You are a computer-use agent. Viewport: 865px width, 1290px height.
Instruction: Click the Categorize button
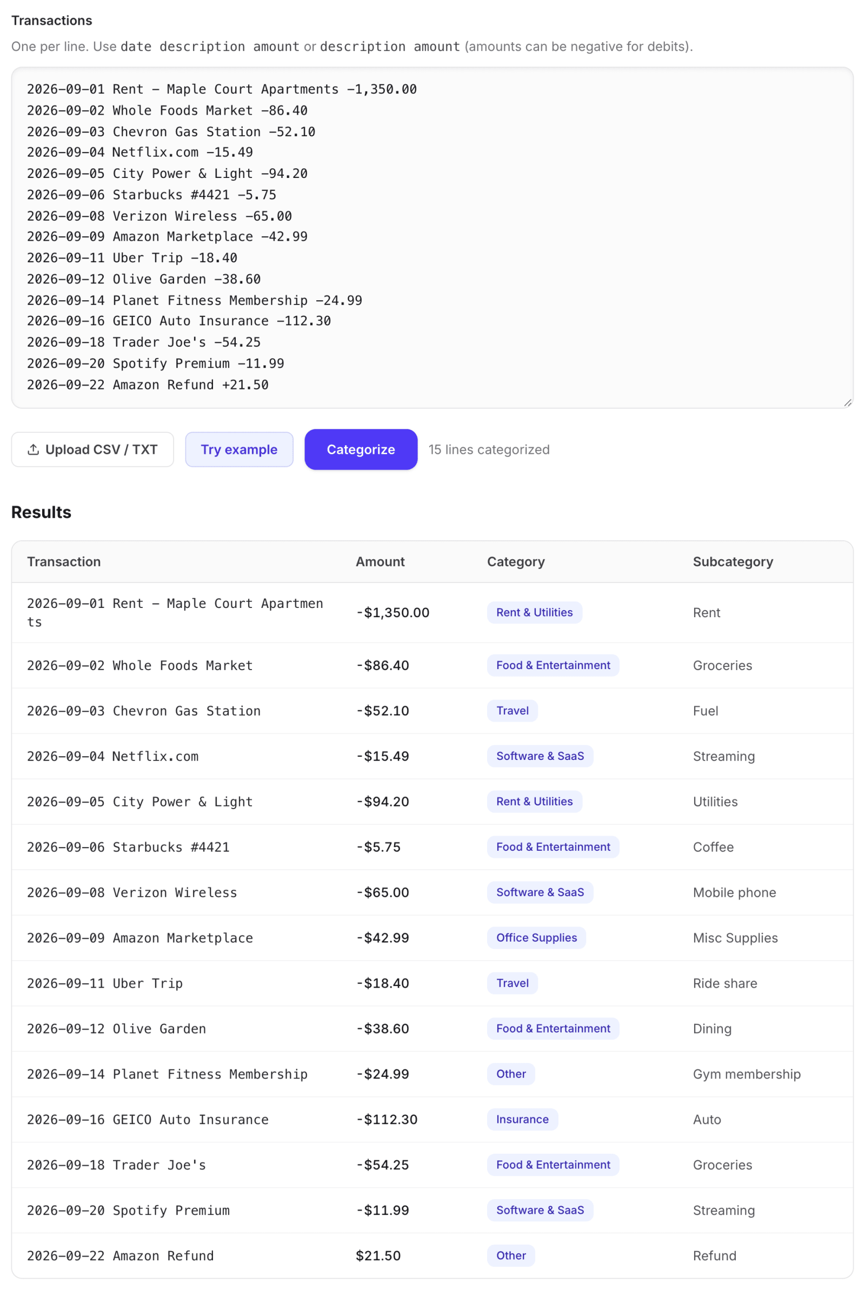361,449
